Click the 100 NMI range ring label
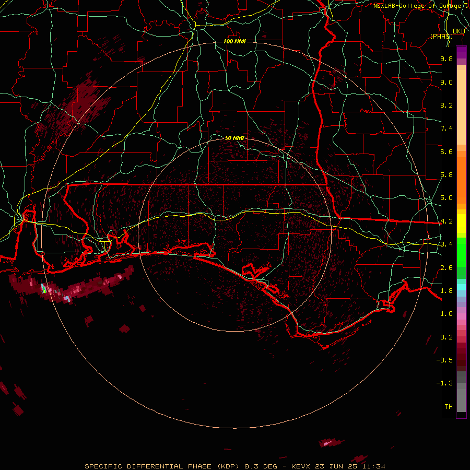Screen dimensions: 470x470 234,41
